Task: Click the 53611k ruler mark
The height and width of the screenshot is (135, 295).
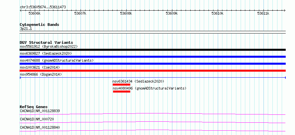Action: tap(264, 13)
